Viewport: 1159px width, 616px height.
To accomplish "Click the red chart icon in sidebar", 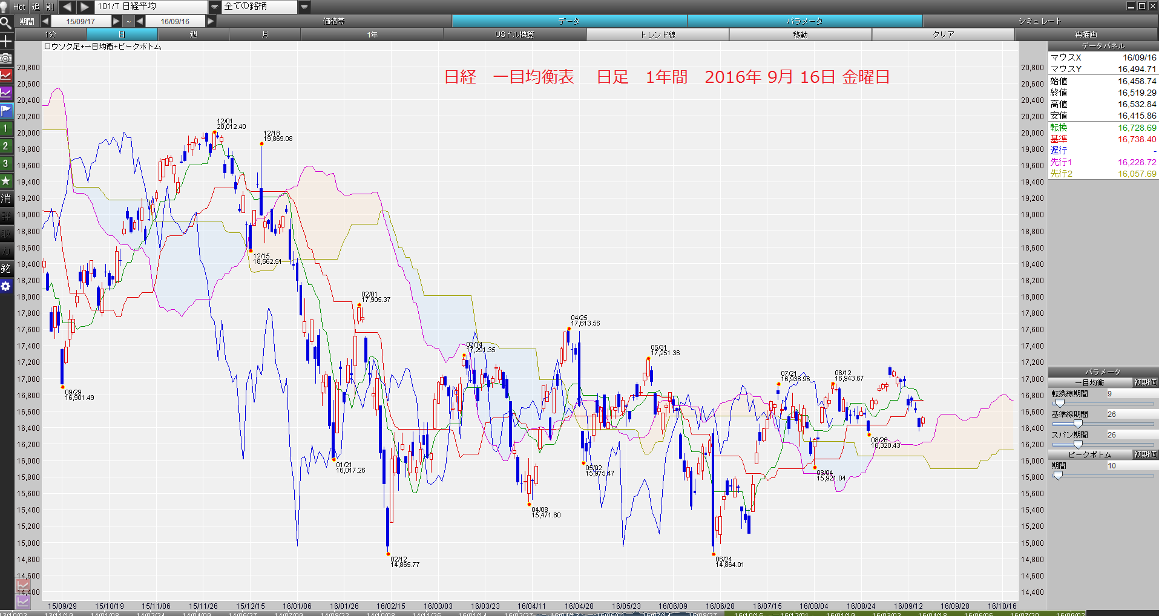I will 6,76.
